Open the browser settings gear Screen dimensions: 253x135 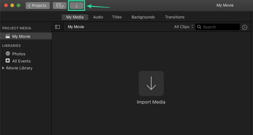[x=245, y=27]
